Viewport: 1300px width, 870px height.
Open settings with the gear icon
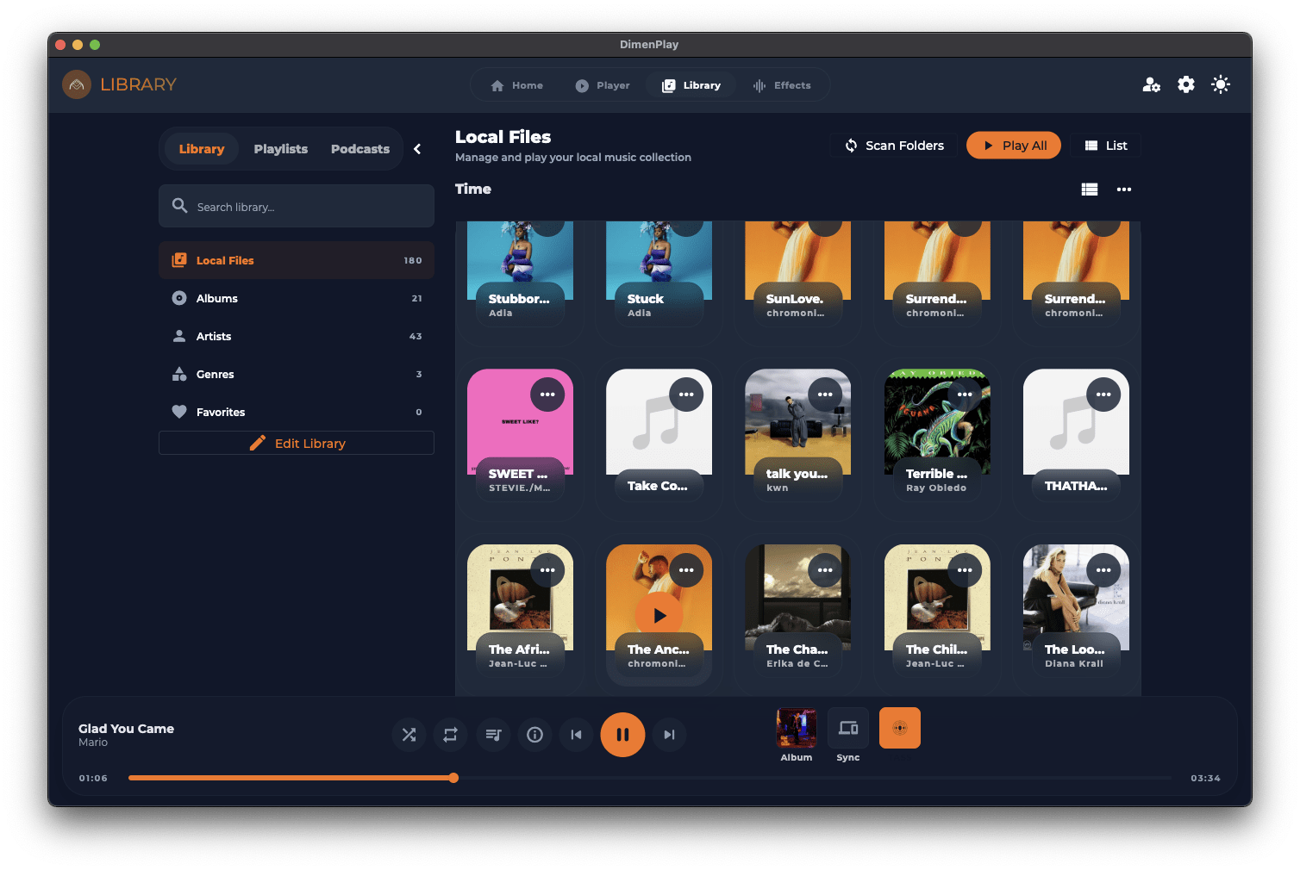coord(1186,84)
